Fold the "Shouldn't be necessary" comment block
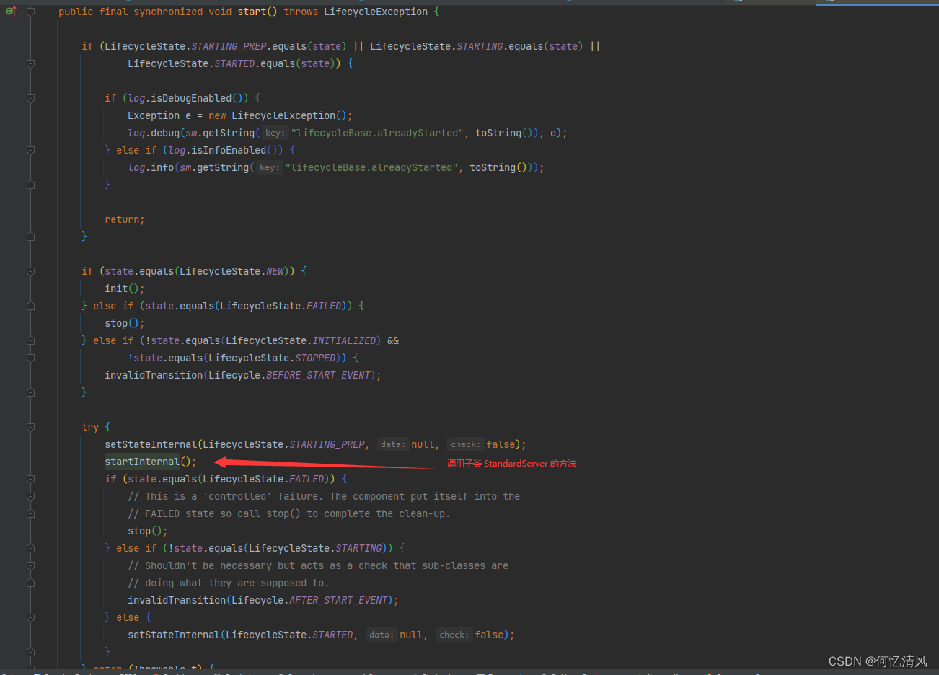Image resolution: width=939 pixels, height=675 pixels. tap(30, 565)
